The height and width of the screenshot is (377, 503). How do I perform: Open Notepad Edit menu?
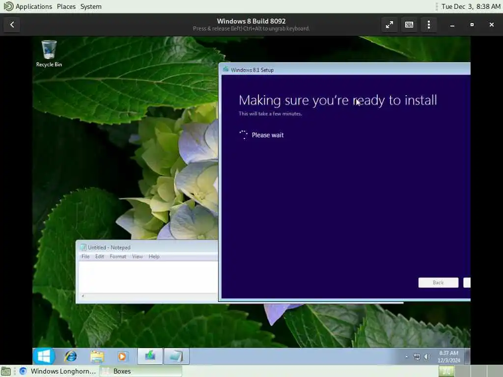(x=99, y=256)
